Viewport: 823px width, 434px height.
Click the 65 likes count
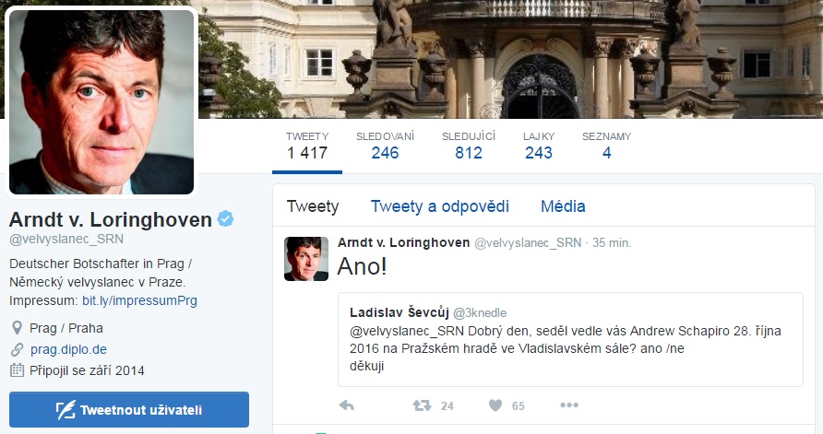click(x=518, y=405)
